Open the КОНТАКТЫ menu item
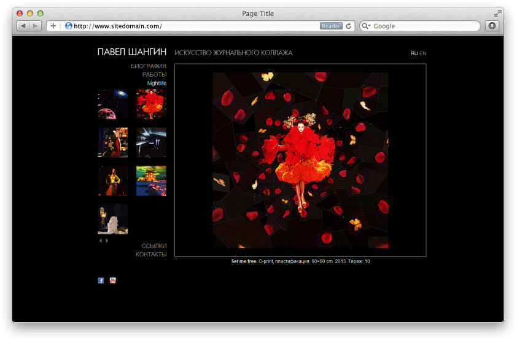Viewport: 517px width, 341px height. pos(151,255)
